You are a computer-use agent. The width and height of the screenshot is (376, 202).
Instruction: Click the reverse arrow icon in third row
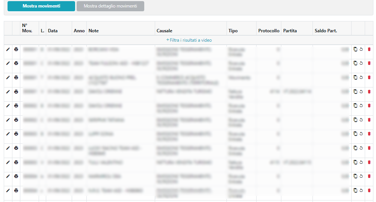361,77
